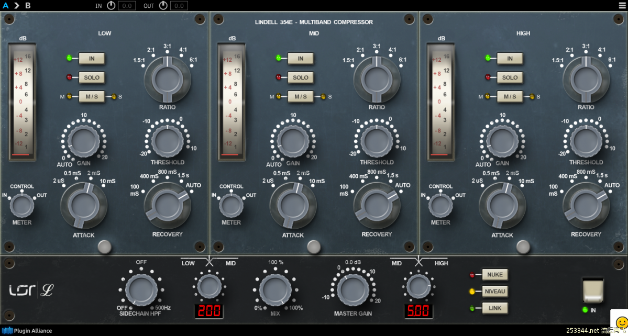Copy A to B with the arrow
This screenshot has height=336, width=628.
pos(16,6)
